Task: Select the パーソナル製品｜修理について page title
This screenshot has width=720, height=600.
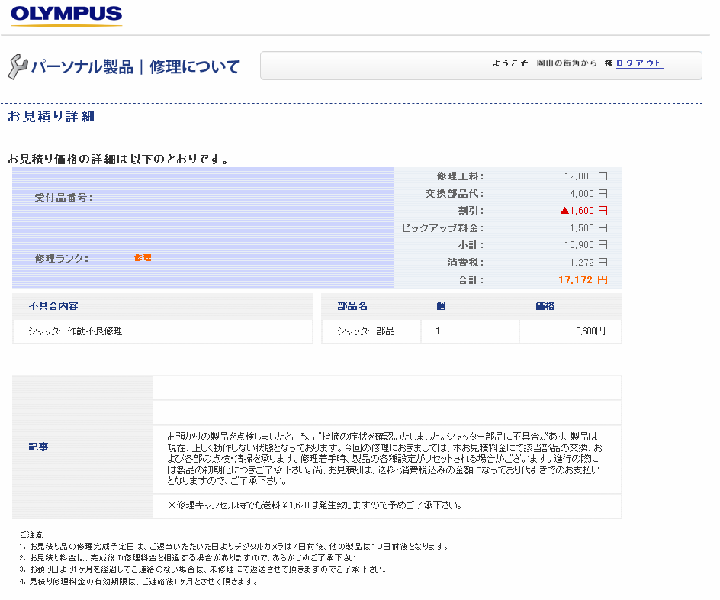Action: 135,67
